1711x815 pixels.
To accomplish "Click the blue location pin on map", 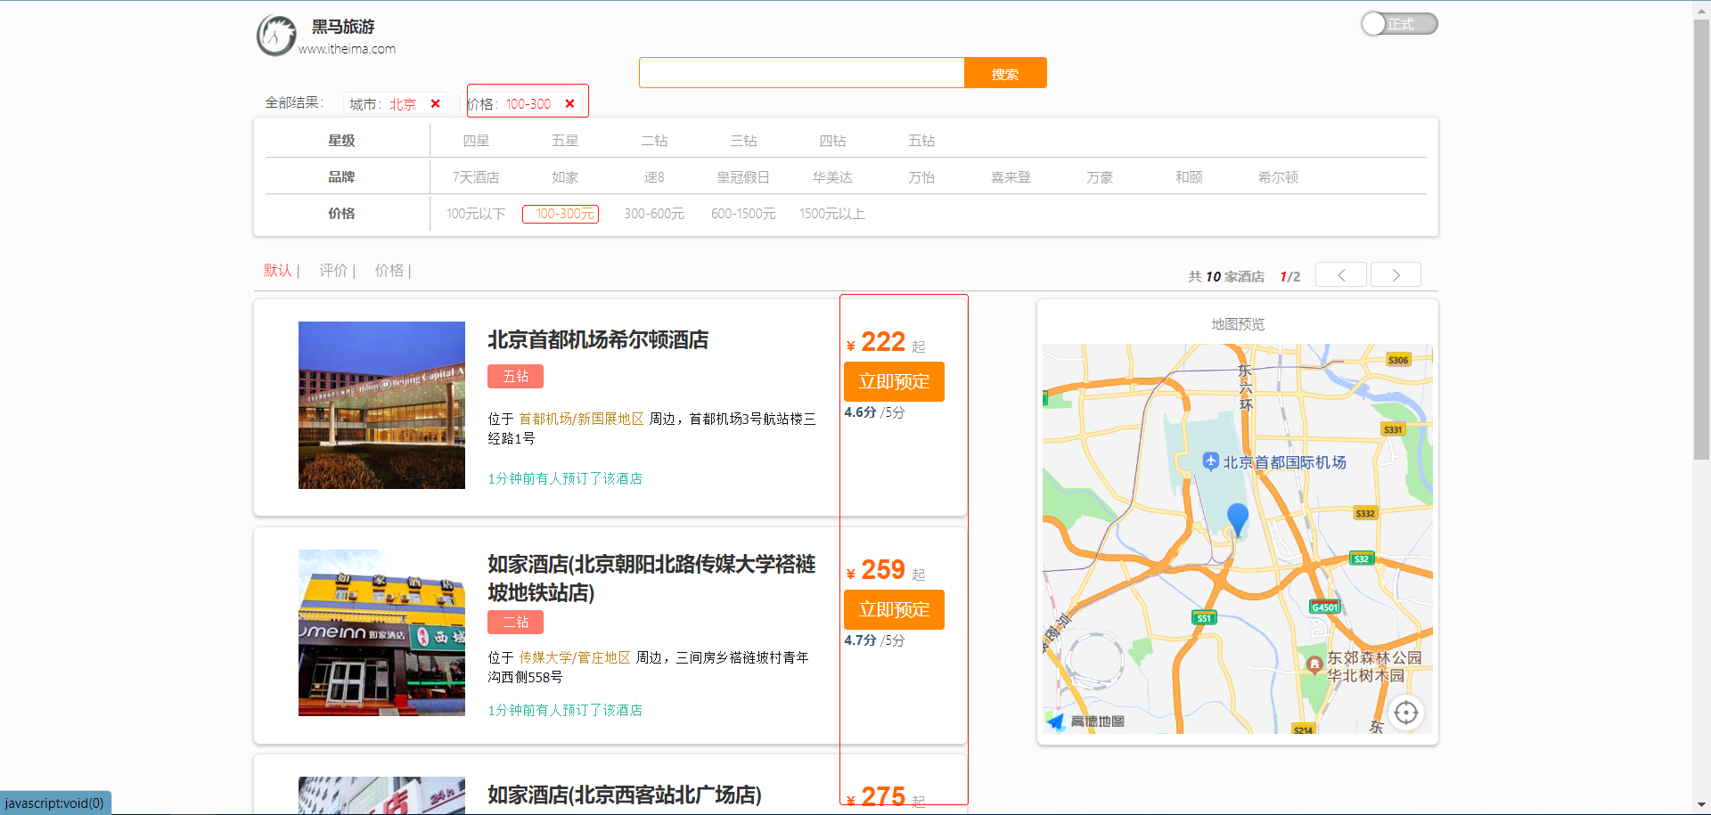I will 1238,518.
